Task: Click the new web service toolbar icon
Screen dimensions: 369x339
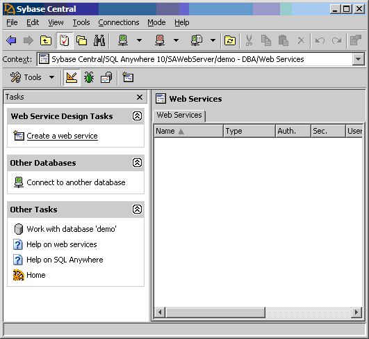Action: pos(128,77)
